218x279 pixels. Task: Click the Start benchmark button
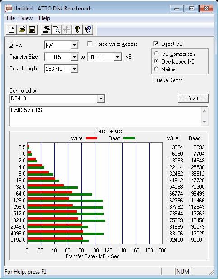point(193,98)
